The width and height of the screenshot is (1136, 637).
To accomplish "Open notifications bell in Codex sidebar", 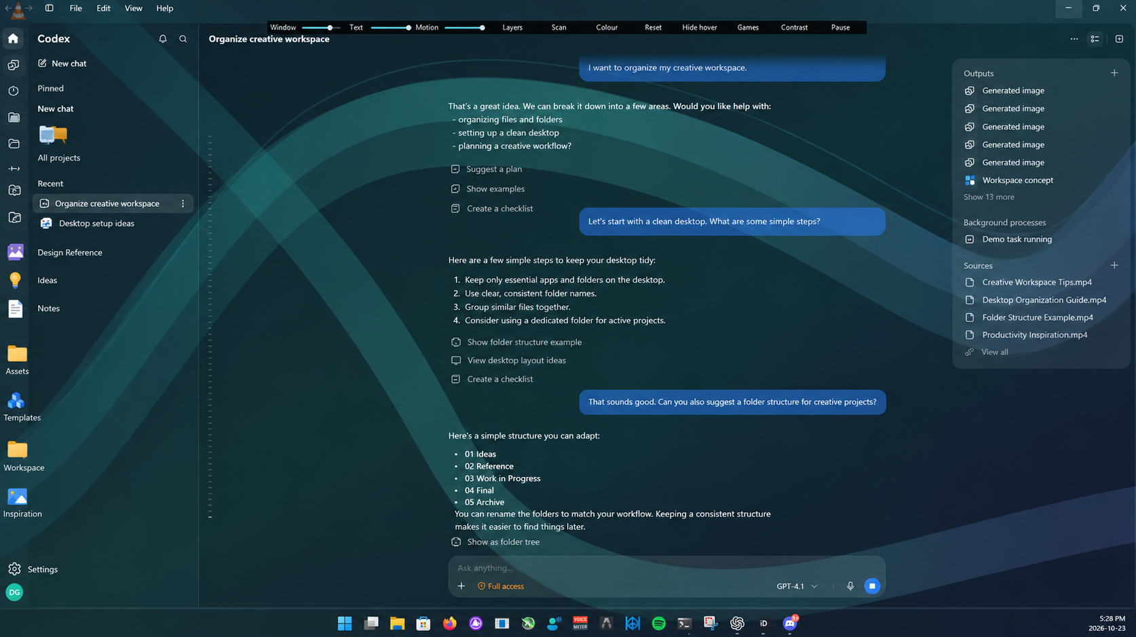I will click(x=163, y=39).
